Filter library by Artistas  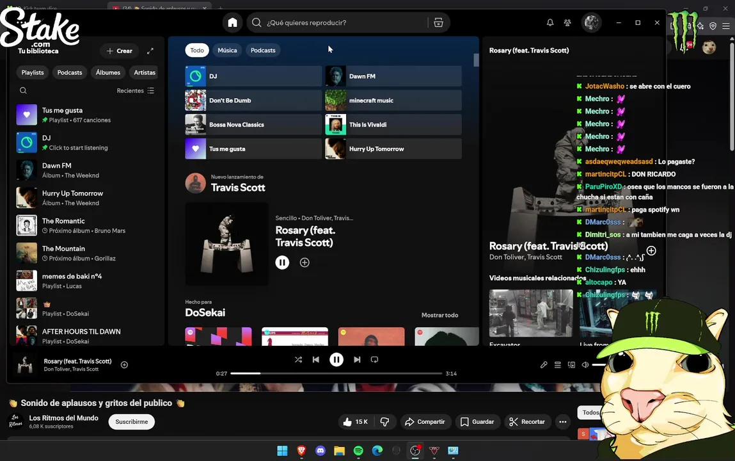145,72
